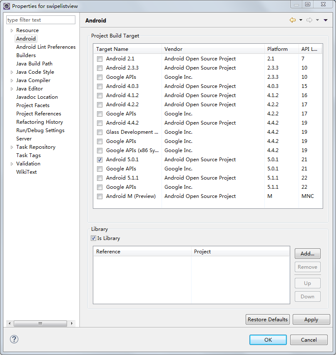The width and height of the screenshot is (336, 355).
Task: Check the Android M (Preview) target
Action: click(x=100, y=196)
